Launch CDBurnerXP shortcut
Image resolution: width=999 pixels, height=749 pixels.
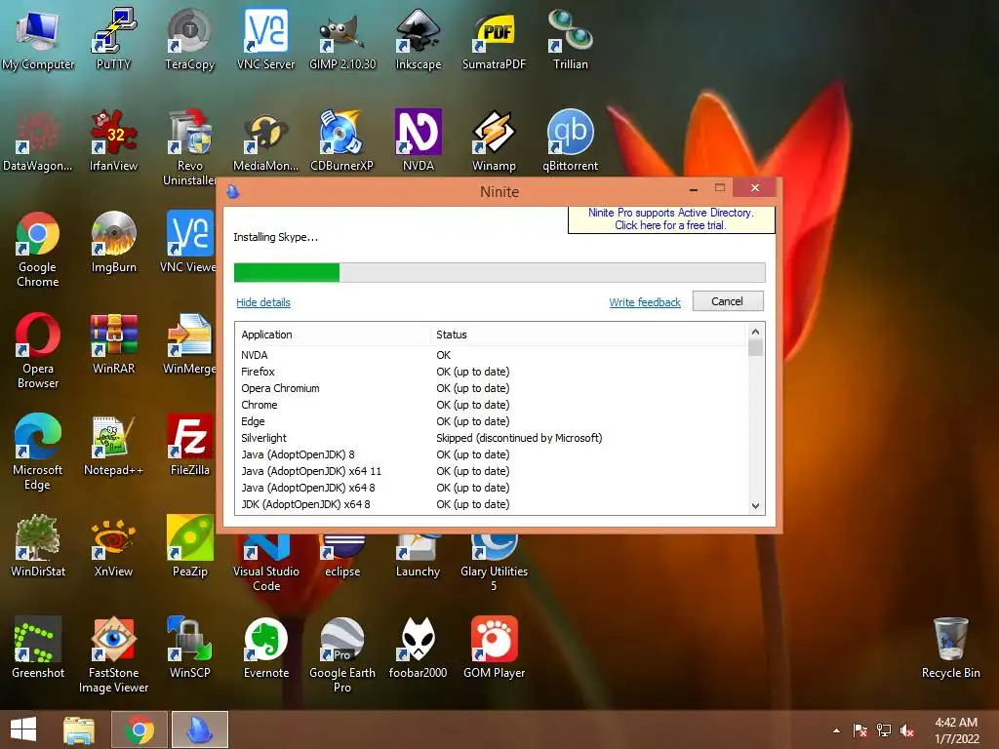[342, 140]
